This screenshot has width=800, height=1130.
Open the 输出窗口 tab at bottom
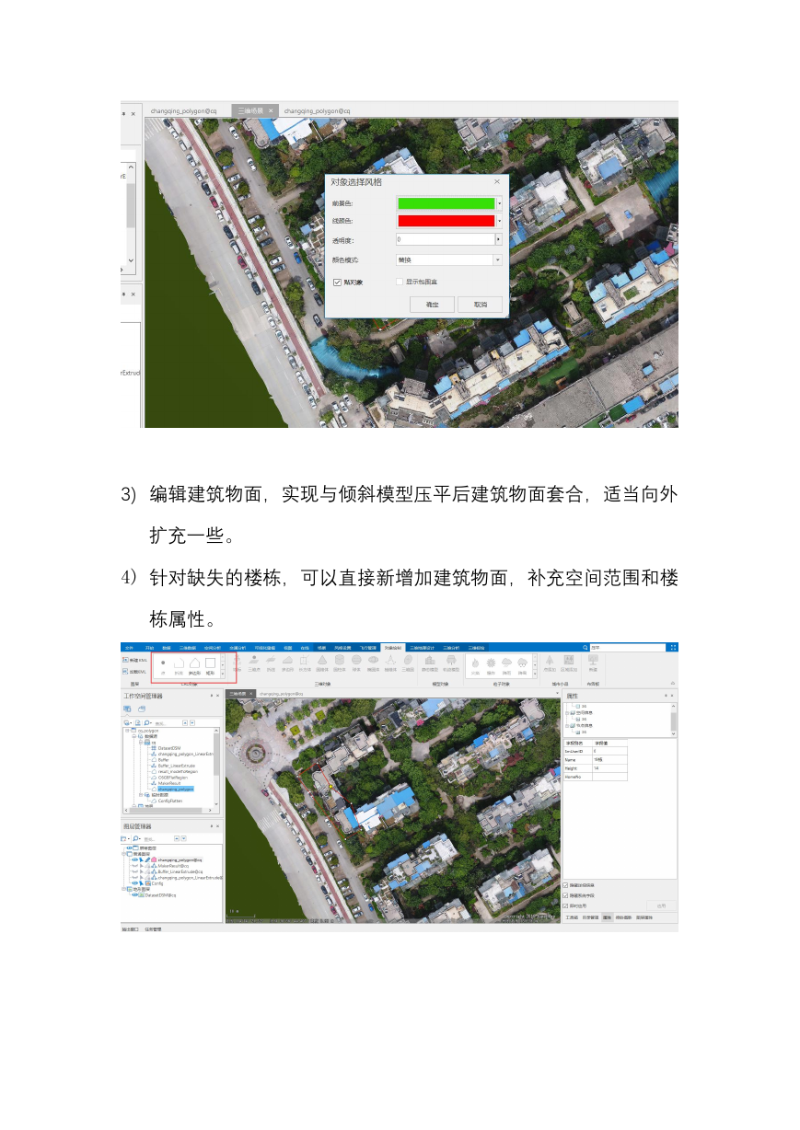[131, 929]
